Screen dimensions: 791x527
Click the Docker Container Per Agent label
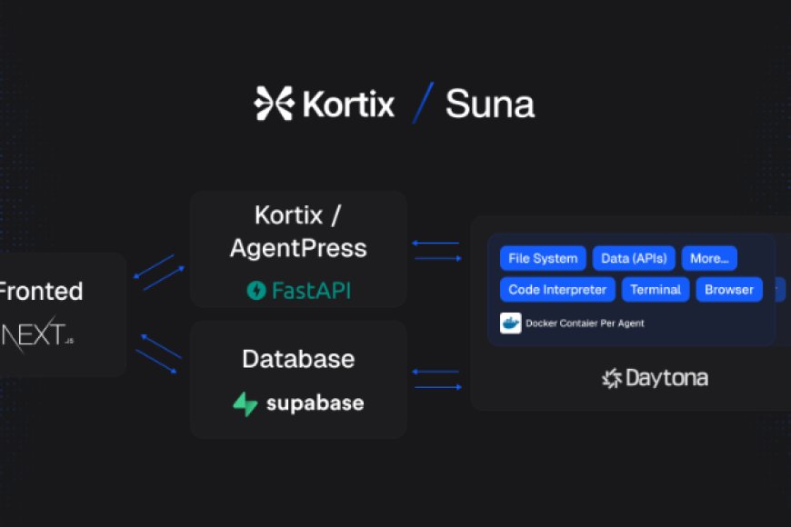point(586,323)
